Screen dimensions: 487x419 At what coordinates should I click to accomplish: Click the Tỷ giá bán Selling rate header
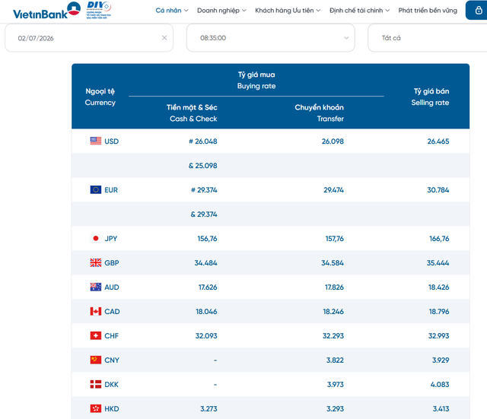[430, 97]
